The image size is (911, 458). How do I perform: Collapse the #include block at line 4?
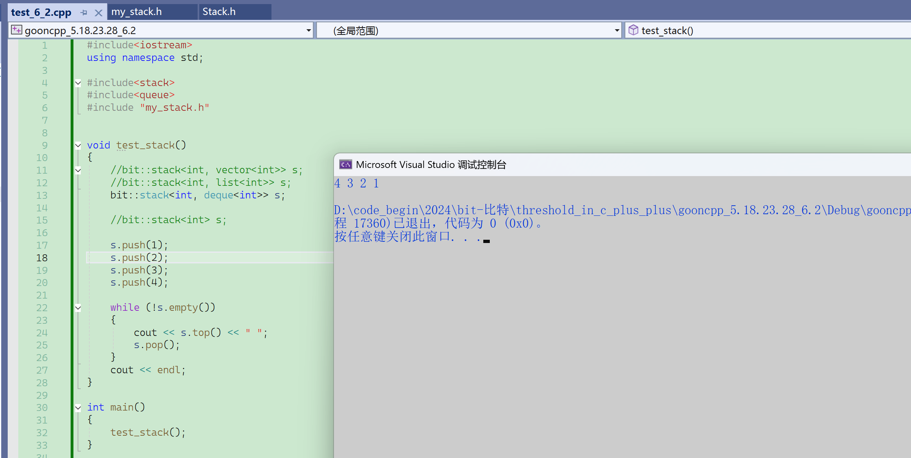tap(78, 83)
